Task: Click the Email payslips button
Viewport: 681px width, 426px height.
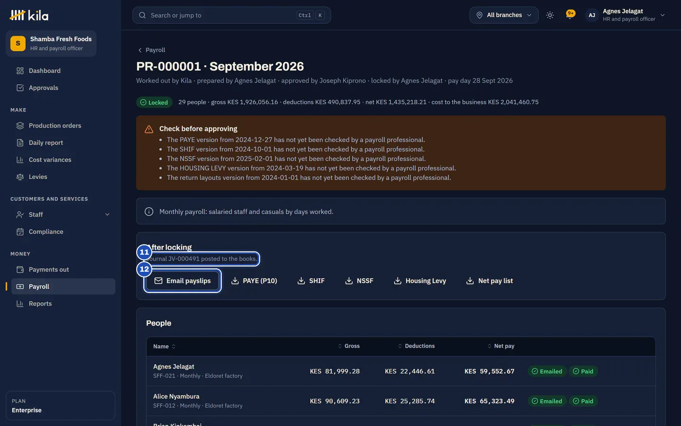Action: pos(183,281)
